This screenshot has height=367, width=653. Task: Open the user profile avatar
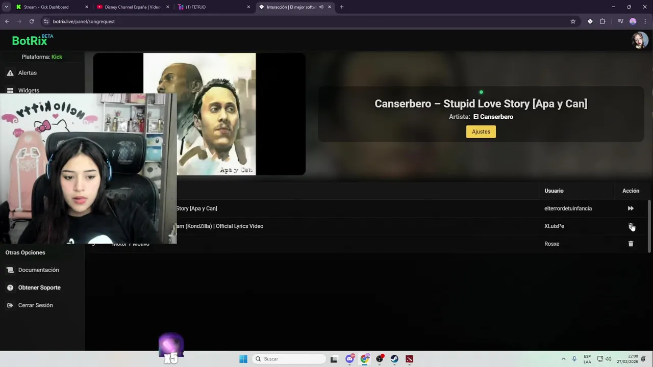[x=640, y=40]
